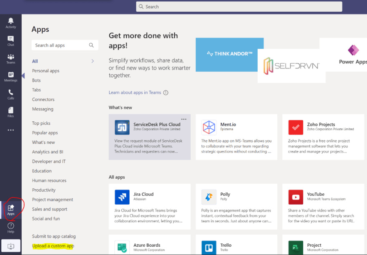The image size is (367, 255).
Task: Click the info icon beside Learn about apps
Action: tap(166, 92)
